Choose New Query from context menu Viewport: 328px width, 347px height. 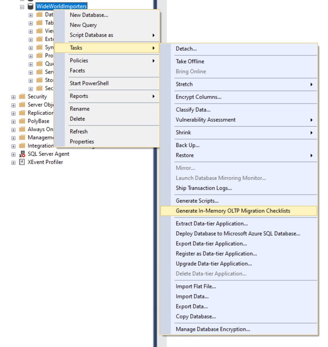pyautogui.click(x=107, y=25)
